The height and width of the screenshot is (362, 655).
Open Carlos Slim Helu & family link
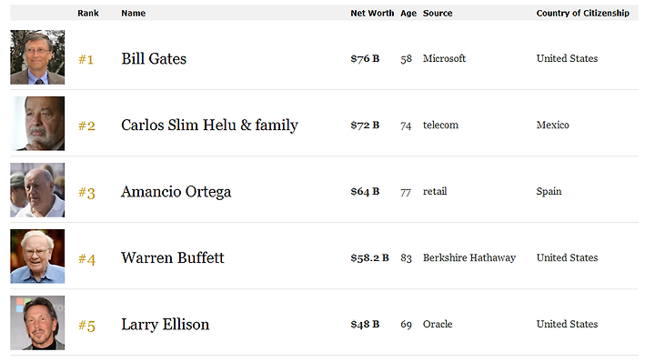210,126
